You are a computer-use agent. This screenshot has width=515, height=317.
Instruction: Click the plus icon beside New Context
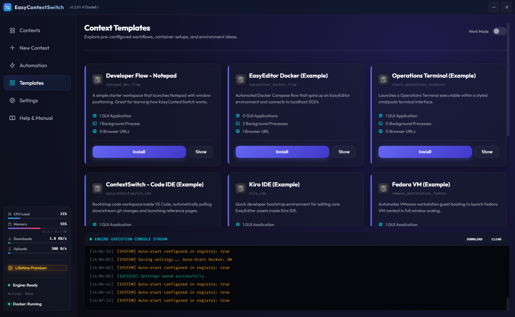pyautogui.click(x=12, y=48)
